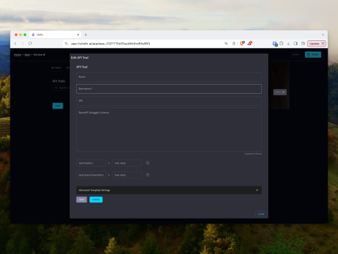The height and width of the screenshot is (254, 338).
Task: Focus the New Query Parameters name field
Action: coord(91,175)
